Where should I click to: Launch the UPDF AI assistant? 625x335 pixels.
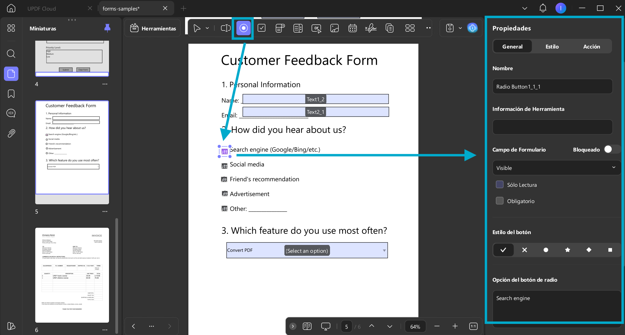click(472, 28)
